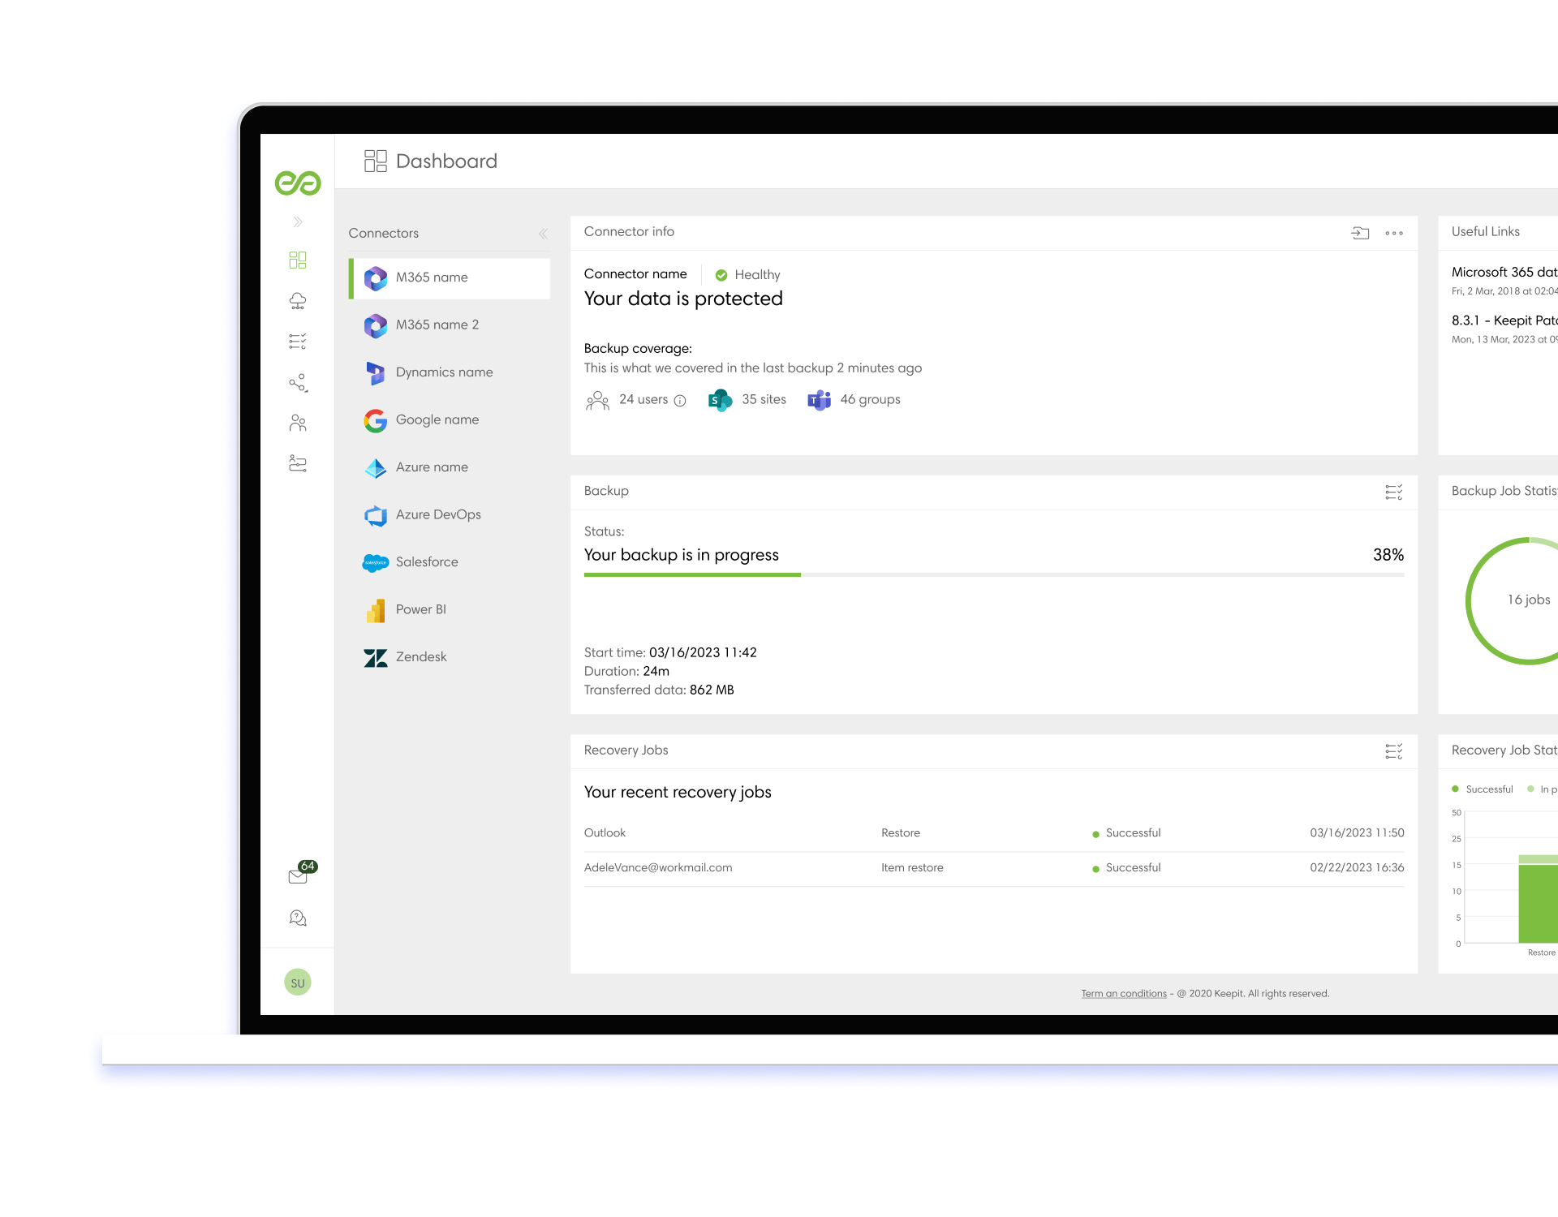The width and height of the screenshot is (1558, 1217).
Task: Click the AdeleVance@workmail.com recovery job
Action: pos(994,868)
